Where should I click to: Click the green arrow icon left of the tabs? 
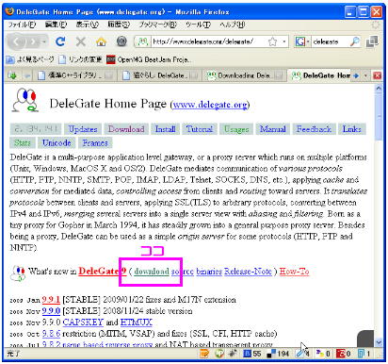click(12, 75)
